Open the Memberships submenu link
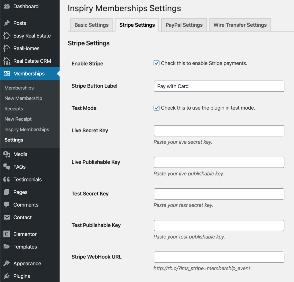Screen dimensions: 294x282 point(19,88)
